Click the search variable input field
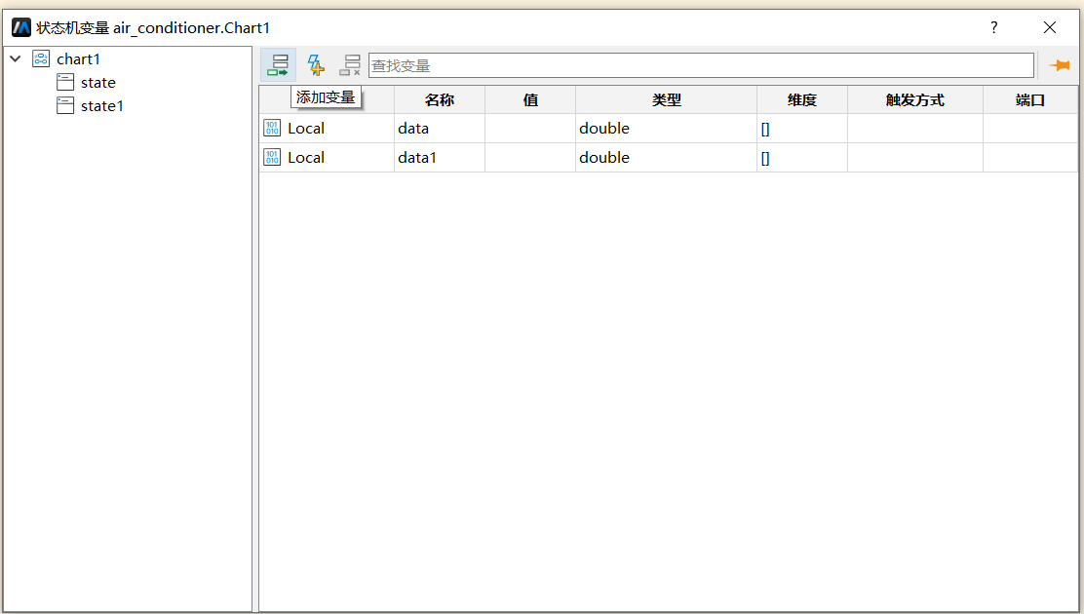Viewport: 1084px width, 614px height. click(701, 65)
